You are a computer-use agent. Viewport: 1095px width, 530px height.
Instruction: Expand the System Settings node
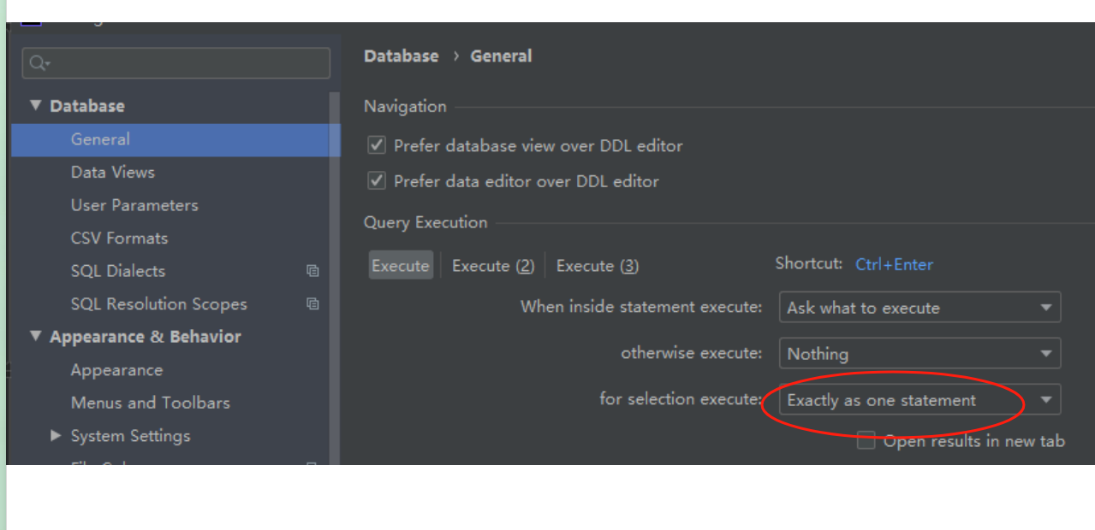point(56,436)
